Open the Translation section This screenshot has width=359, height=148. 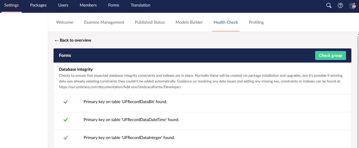click(x=140, y=5)
